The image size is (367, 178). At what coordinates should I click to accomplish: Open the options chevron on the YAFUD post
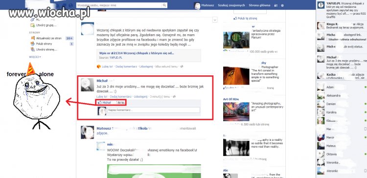click(x=215, y=20)
